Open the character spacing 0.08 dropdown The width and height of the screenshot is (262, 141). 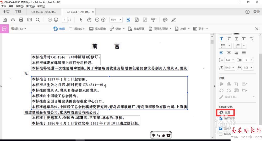click(251, 67)
